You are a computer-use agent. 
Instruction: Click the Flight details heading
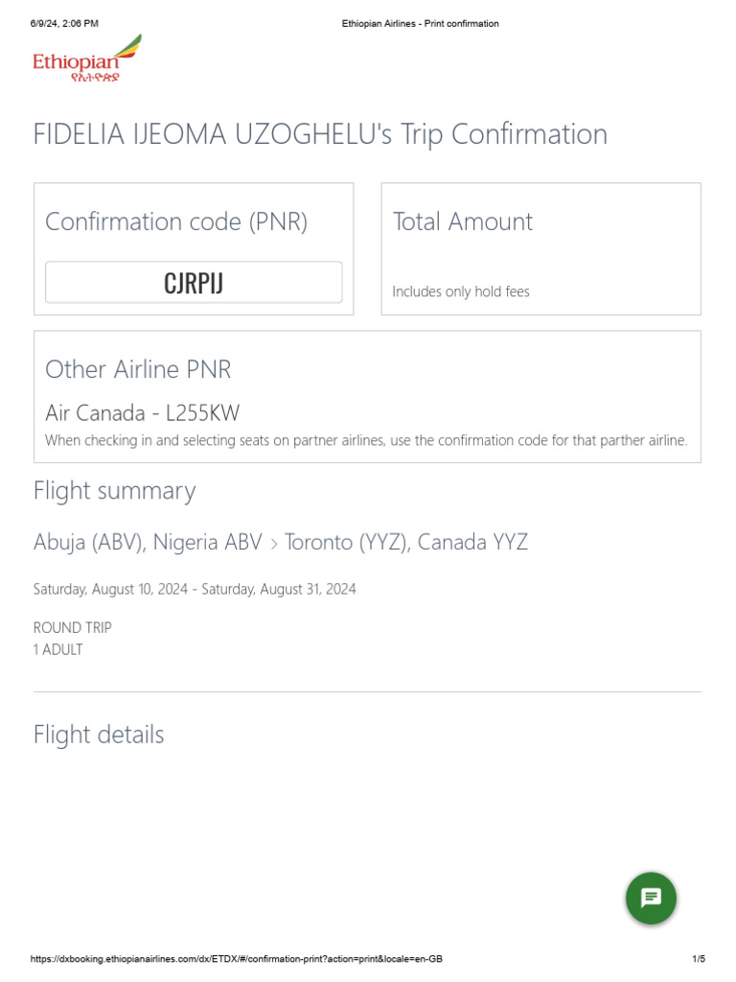pyautogui.click(x=99, y=735)
